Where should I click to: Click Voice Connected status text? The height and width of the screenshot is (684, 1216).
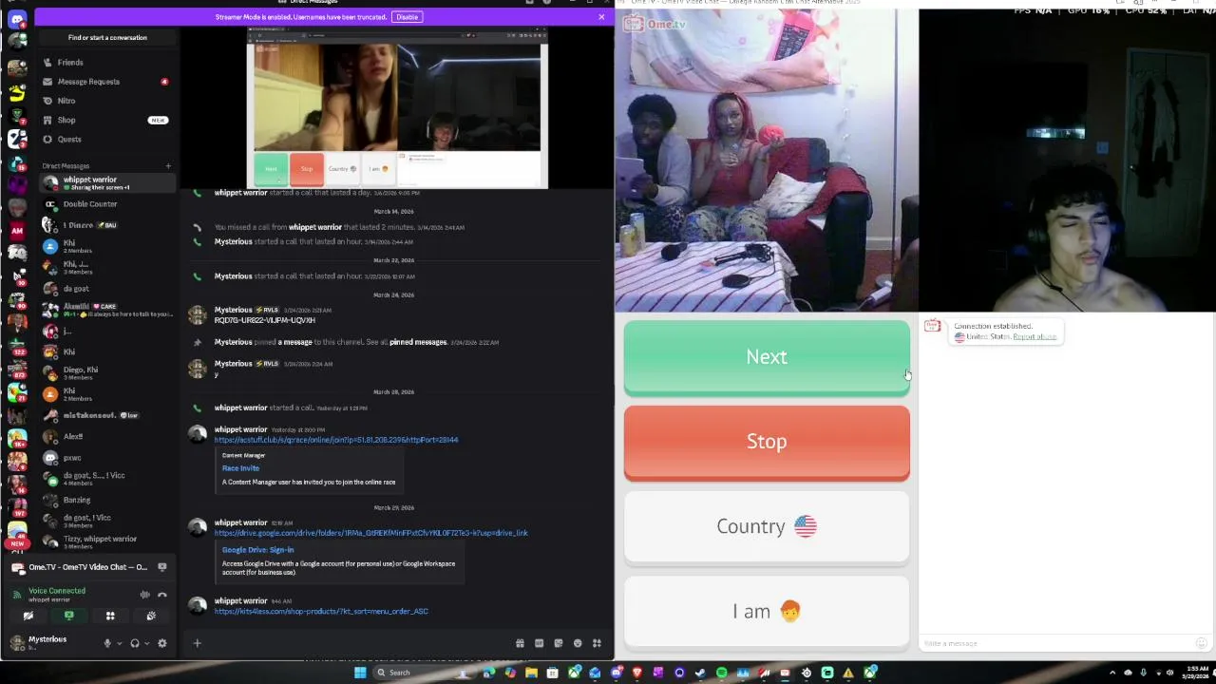(x=57, y=591)
